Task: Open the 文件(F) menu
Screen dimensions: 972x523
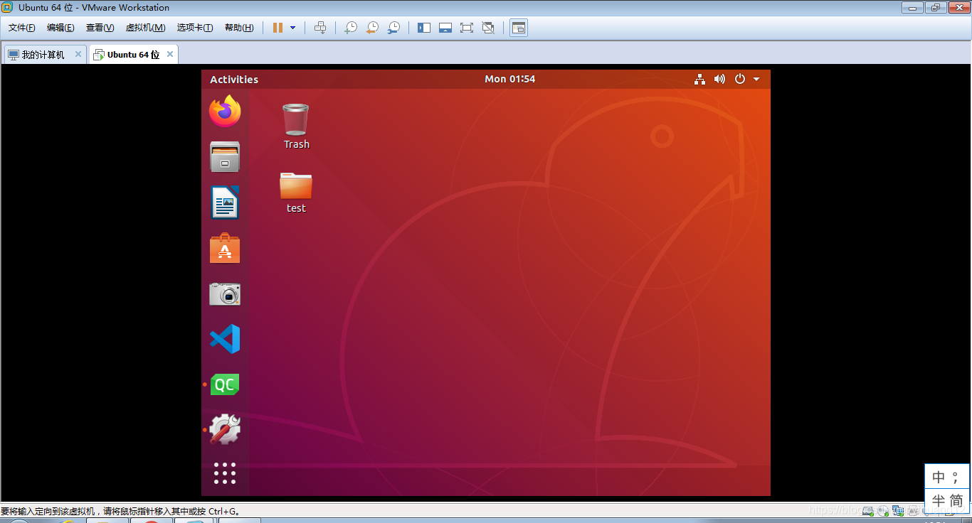Action: click(22, 28)
